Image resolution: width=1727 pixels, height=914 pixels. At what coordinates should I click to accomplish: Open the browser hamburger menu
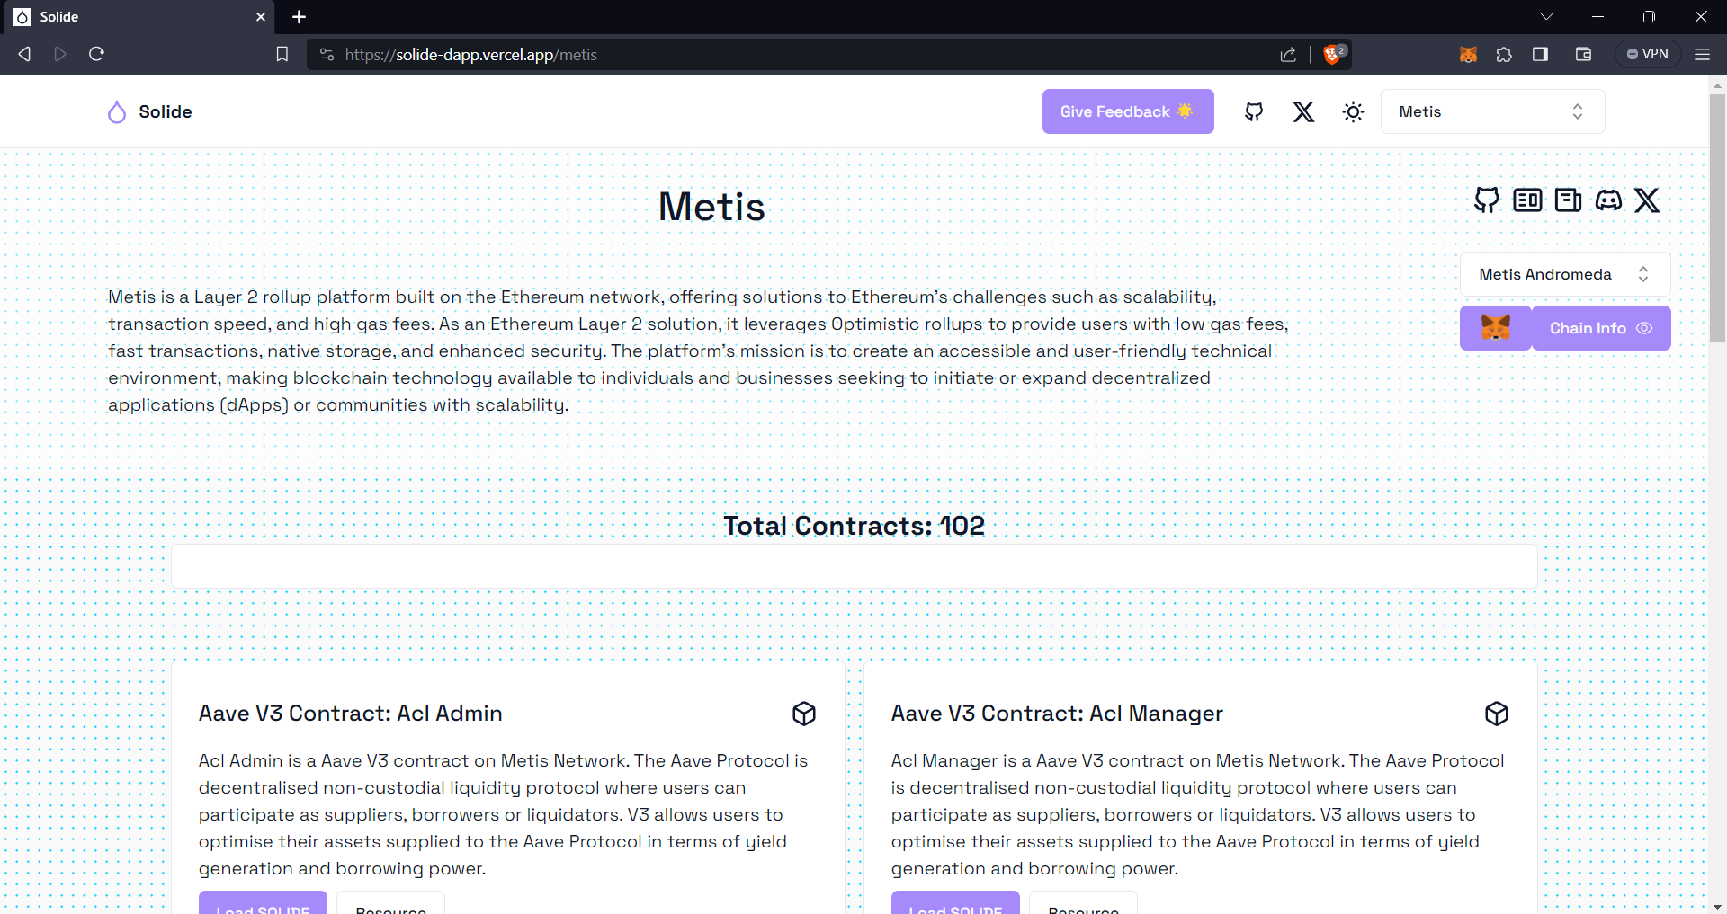tap(1702, 54)
